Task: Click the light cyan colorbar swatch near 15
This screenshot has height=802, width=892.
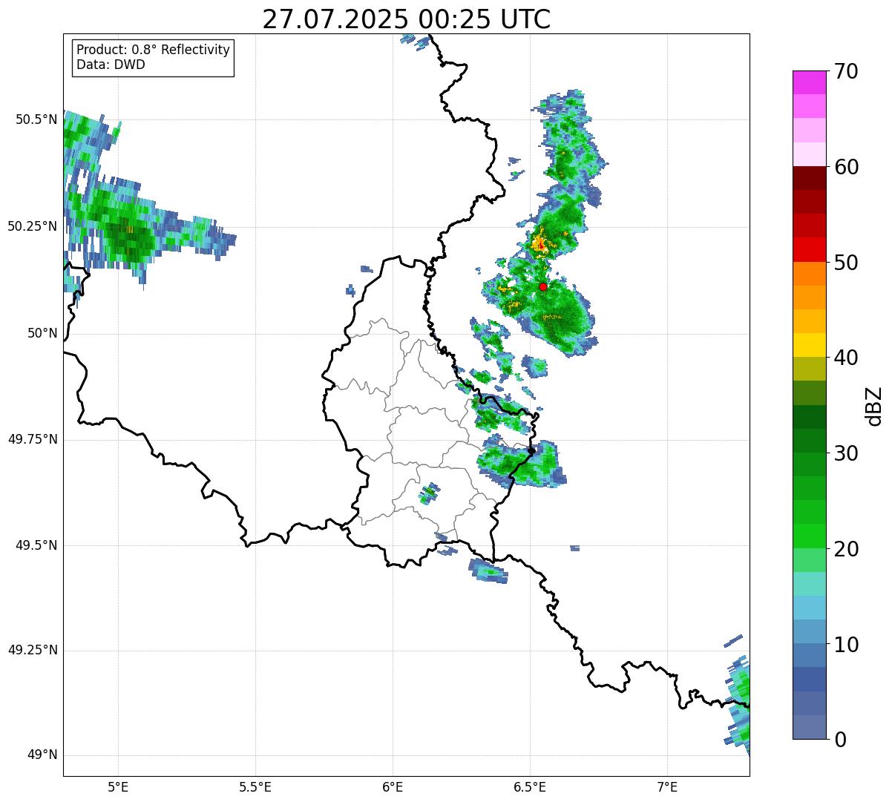Action: point(809,584)
